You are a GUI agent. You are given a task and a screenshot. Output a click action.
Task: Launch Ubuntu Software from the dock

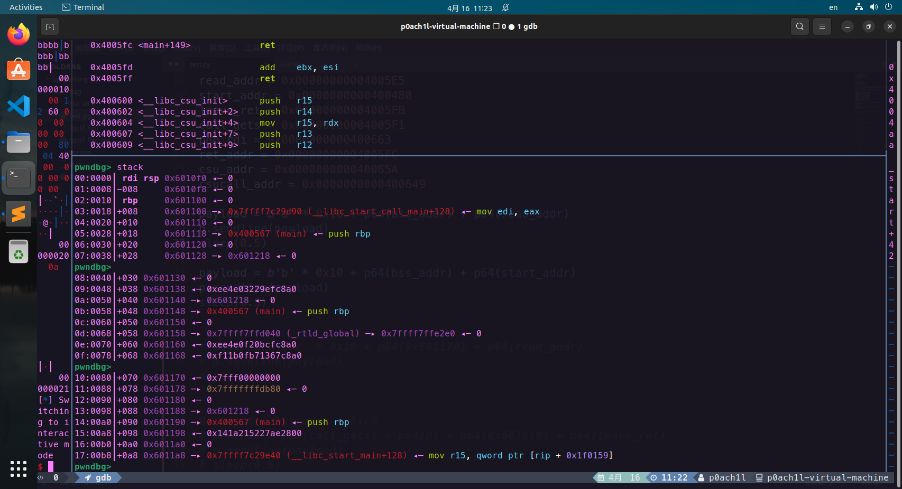point(19,70)
